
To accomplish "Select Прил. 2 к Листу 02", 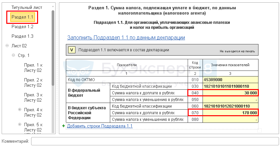I will coord(33,82).
